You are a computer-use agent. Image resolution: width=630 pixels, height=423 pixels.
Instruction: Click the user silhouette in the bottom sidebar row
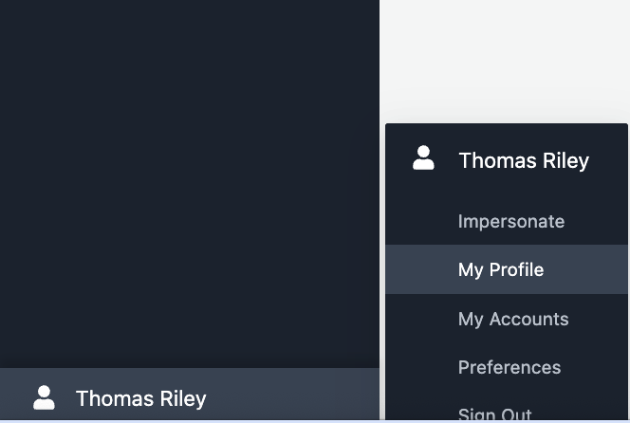click(44, 398)
